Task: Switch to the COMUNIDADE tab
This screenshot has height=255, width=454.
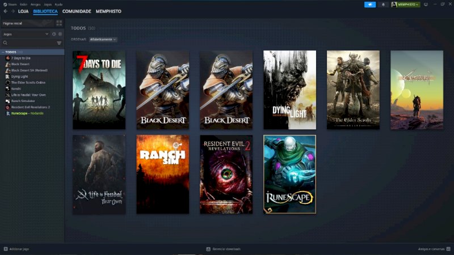Action: 77,11
